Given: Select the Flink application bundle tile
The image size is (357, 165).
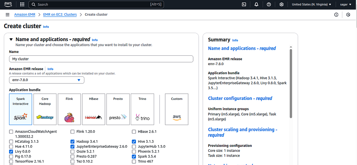Looking at the screenshot, I should pos(69,109).
